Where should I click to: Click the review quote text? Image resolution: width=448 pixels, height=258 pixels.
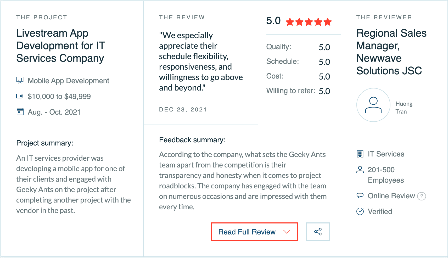(x=201, y=61)
